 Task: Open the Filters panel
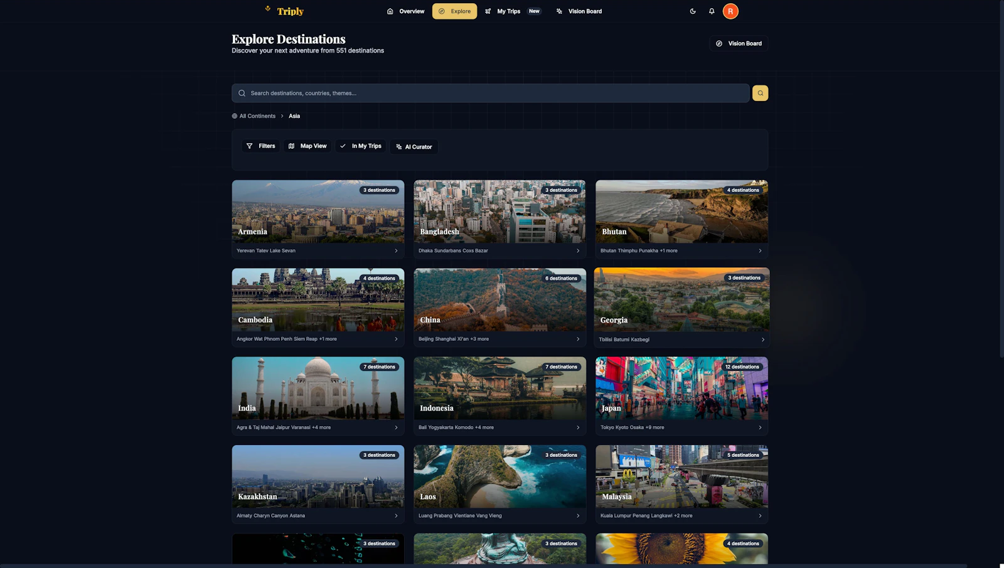coord(261,146)
